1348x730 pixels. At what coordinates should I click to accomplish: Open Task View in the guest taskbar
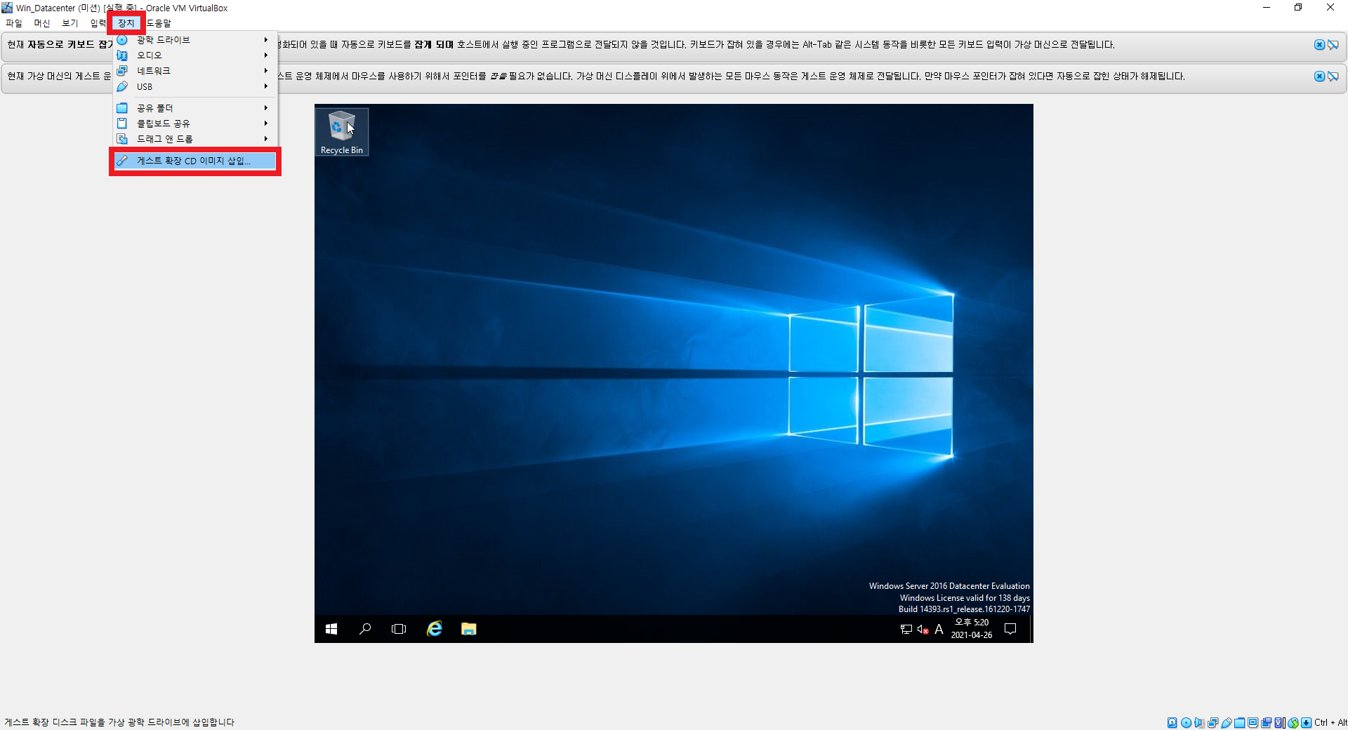(x=399, y=629)
